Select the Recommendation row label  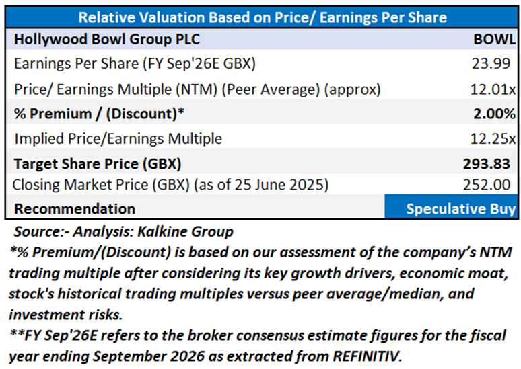[74, 208]
